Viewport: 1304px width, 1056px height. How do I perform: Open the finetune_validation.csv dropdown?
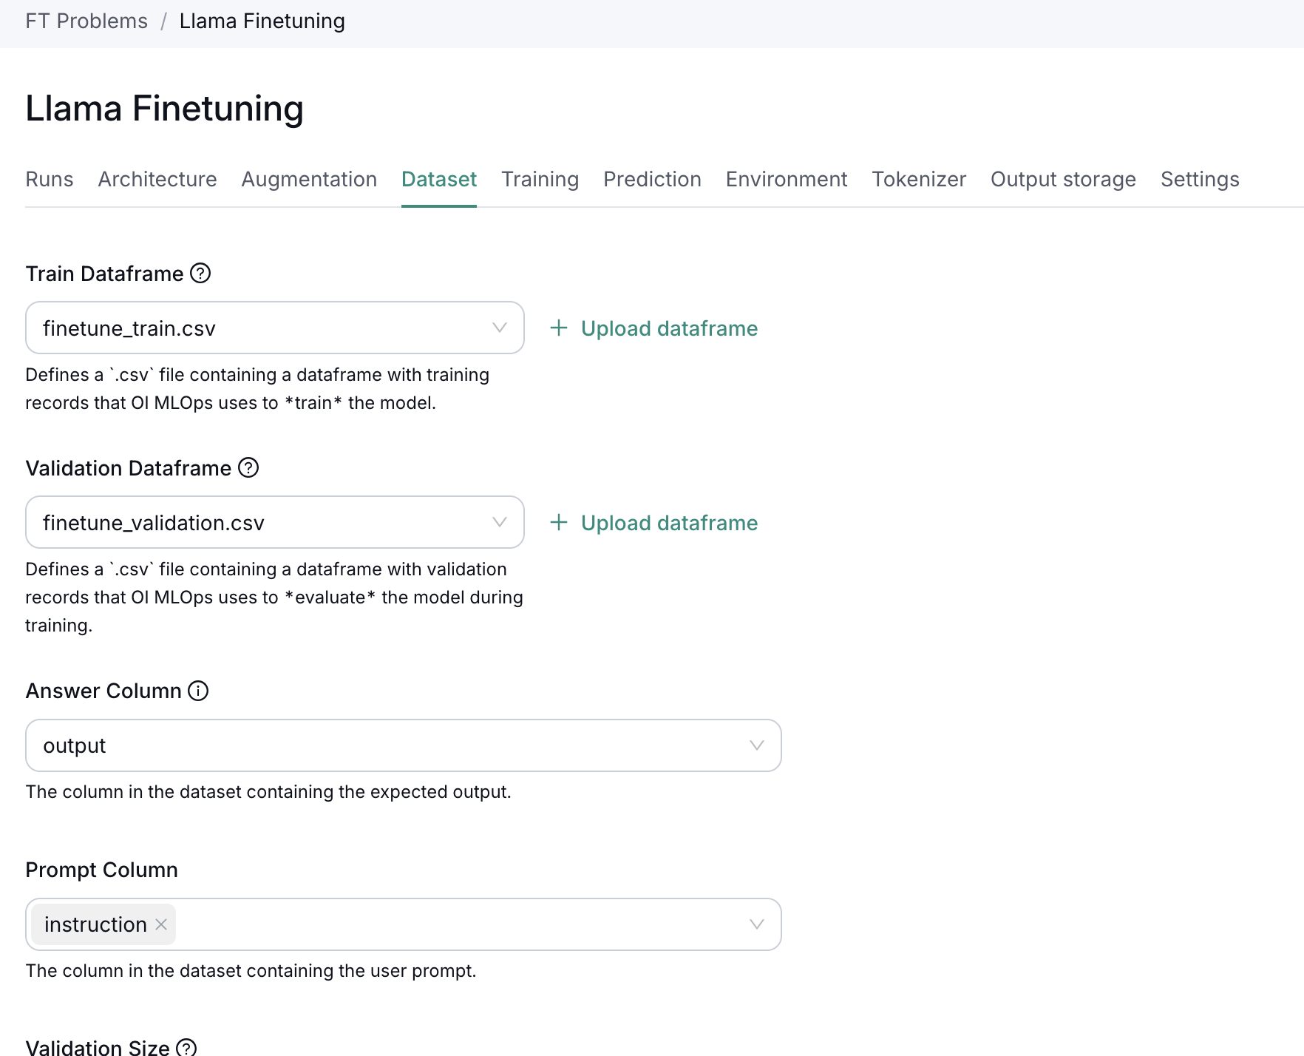[500, 522]
